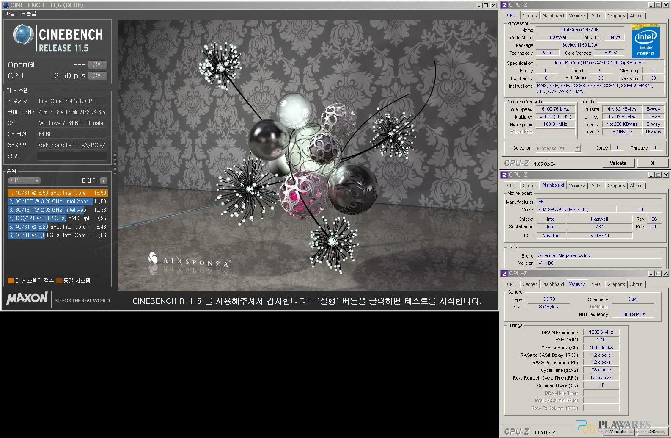The image size is (671, 438).
Task: Click the Memory CPU-Z title bar Z icon
Action: (504, 274)
